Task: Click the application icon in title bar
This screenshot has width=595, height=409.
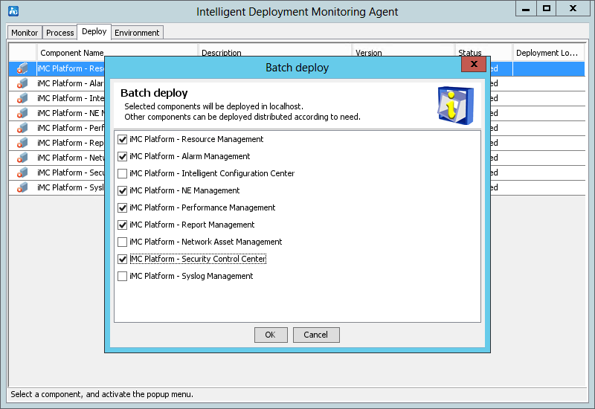Action: point(13,11)
